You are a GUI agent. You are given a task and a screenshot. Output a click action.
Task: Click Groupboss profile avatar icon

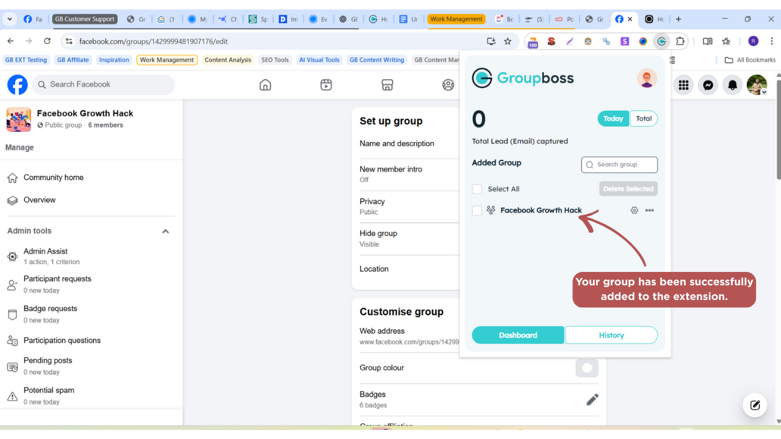[647, 78]
